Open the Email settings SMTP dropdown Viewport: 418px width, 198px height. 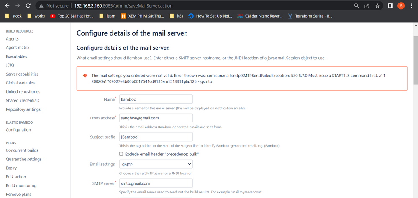coord(156,164)
